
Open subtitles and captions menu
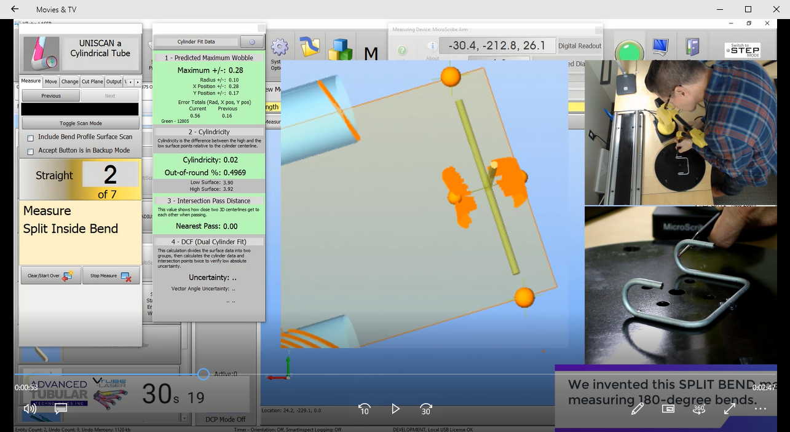pyautogui.click(x=61, y=409)
